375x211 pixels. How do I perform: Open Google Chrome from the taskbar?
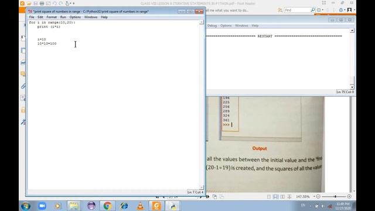coord(107,206)
